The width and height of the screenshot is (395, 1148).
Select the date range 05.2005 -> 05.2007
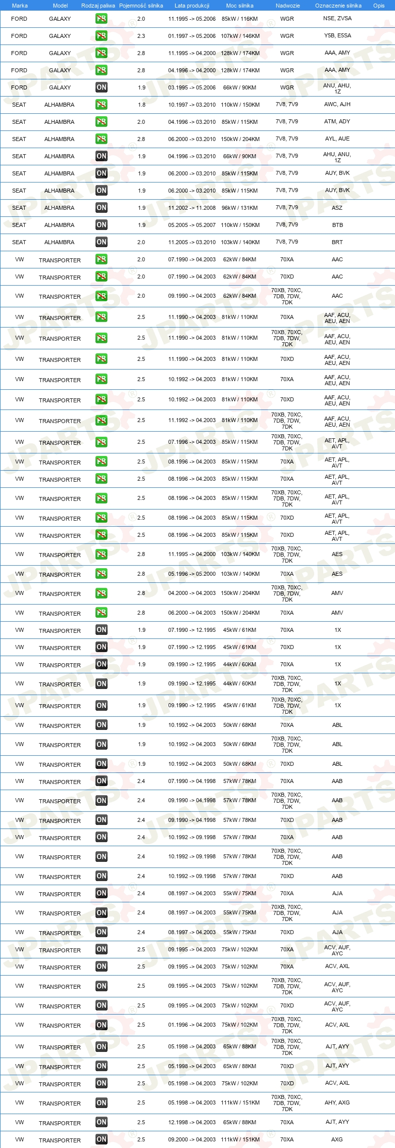(x=192, y=225)
